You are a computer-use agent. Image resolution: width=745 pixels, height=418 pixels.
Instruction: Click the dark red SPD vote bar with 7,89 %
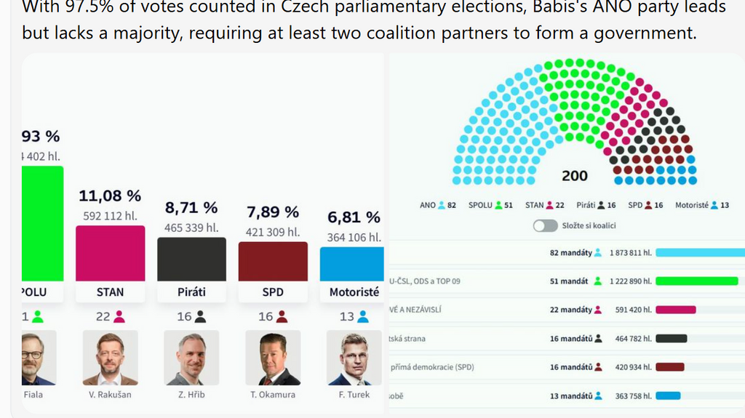tap(273, 262)
